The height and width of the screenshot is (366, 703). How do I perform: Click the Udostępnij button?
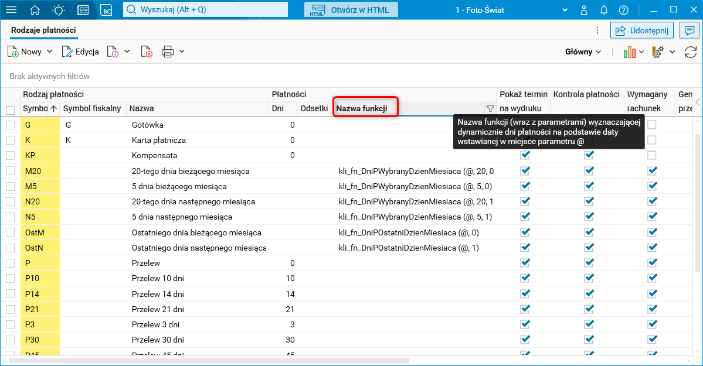[x=641, y=30]
